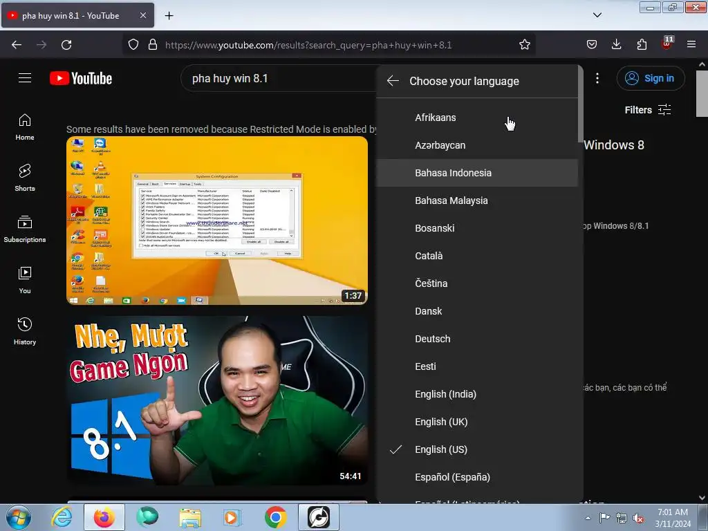This screenshot has width=708, height=531.
Task: Select English (UK) language
Action: [477, 422]
